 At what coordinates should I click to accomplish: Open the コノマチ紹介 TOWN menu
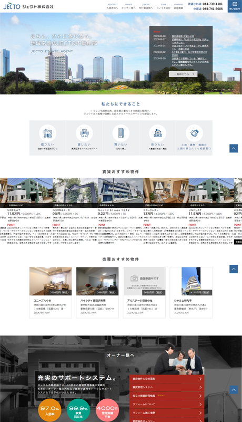pos(164,6)
